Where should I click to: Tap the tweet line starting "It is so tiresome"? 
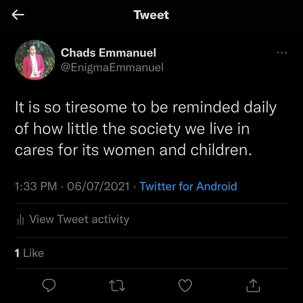pyautogui.click(x=145, y=108)
